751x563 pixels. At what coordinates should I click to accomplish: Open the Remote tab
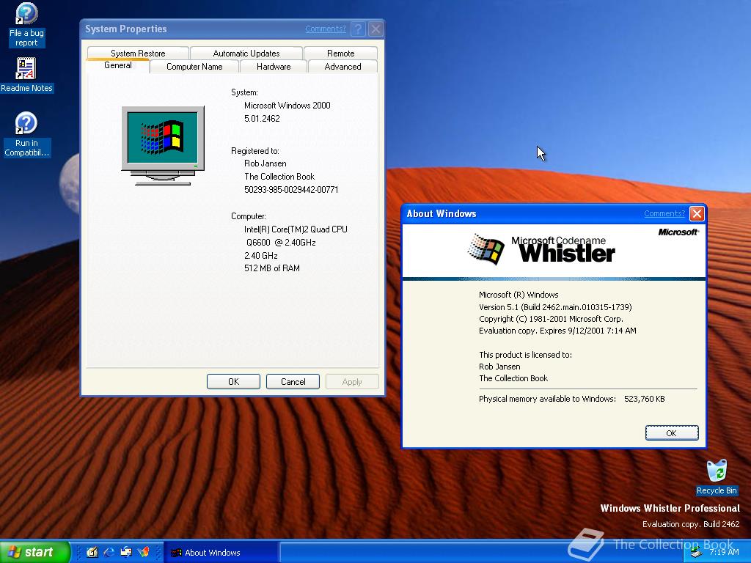click(340, 53)
